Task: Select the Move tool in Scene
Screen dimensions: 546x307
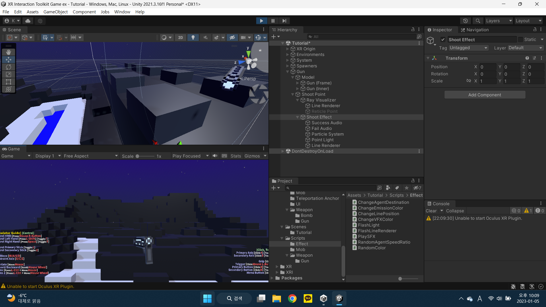Action: pos(9,60)
